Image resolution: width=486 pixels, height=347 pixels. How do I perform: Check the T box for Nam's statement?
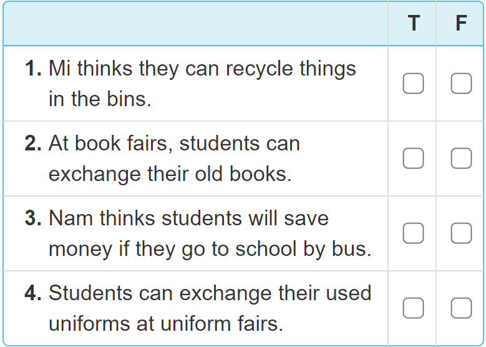[x=413, y=233]
